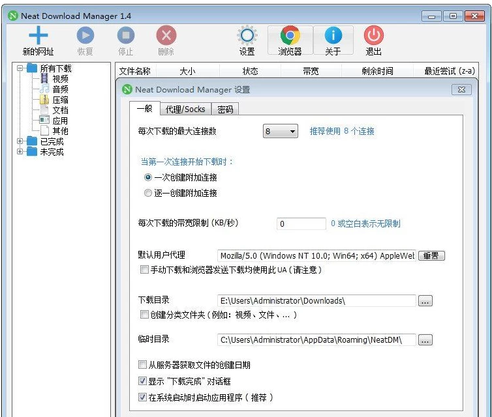The image size is (492, 417).
Task: Open the 关于 info icon
Action: [333, 36]
